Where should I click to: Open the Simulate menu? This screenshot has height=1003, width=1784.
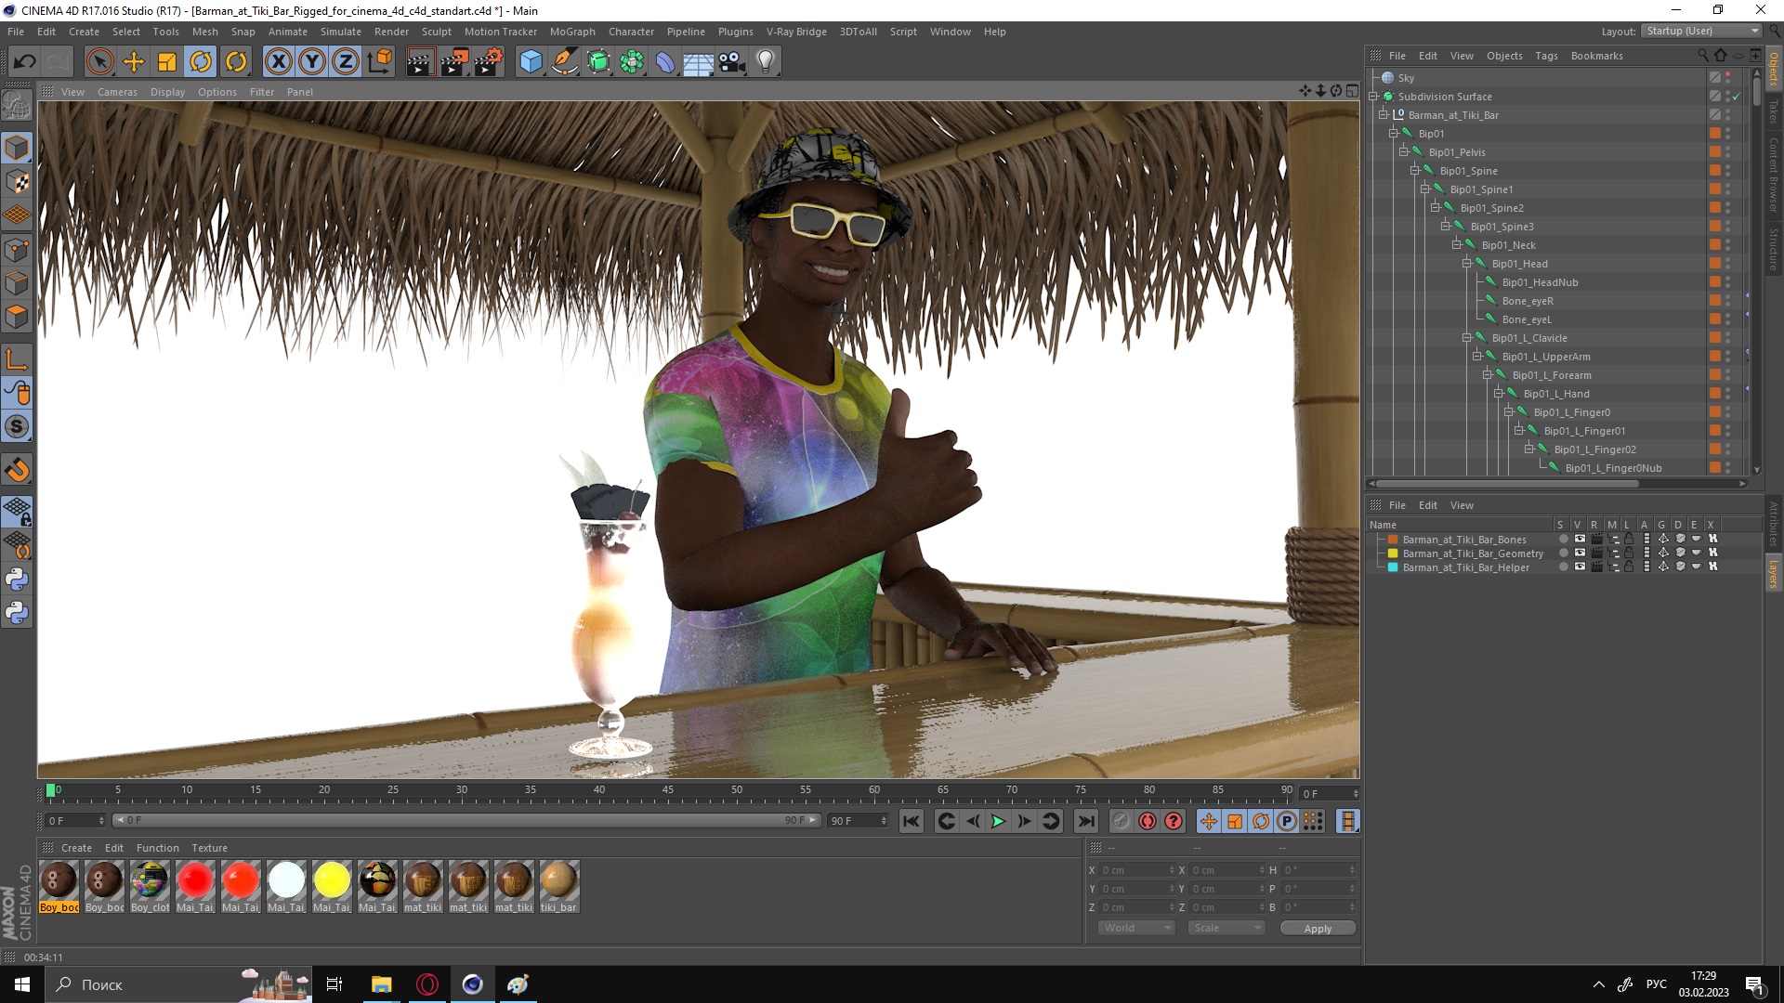click(341, 32)
